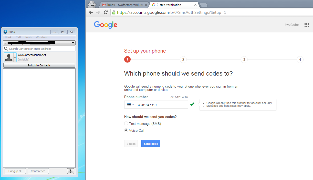313x180 pixels.
Task: Click setup step 3 circle
Action: click(244, 60)
